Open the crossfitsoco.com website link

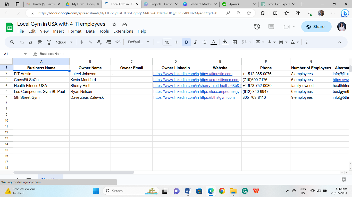(219, 80)
